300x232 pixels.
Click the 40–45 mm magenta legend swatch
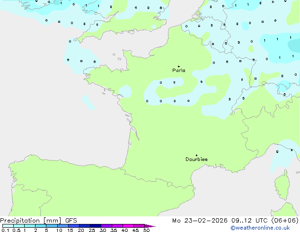pyautogui.click(x=128, y=226)
